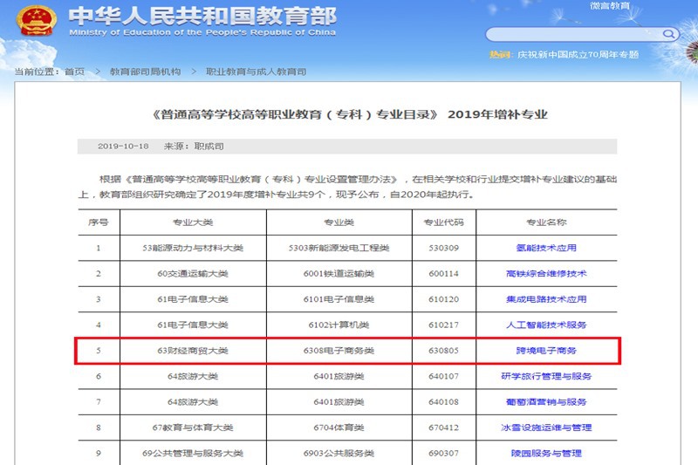This screenshot has width=698, height=465.
Task: Open the 冰雪设施运维与管理 major link
Action: pyautogui.click(x=546, y=427)
